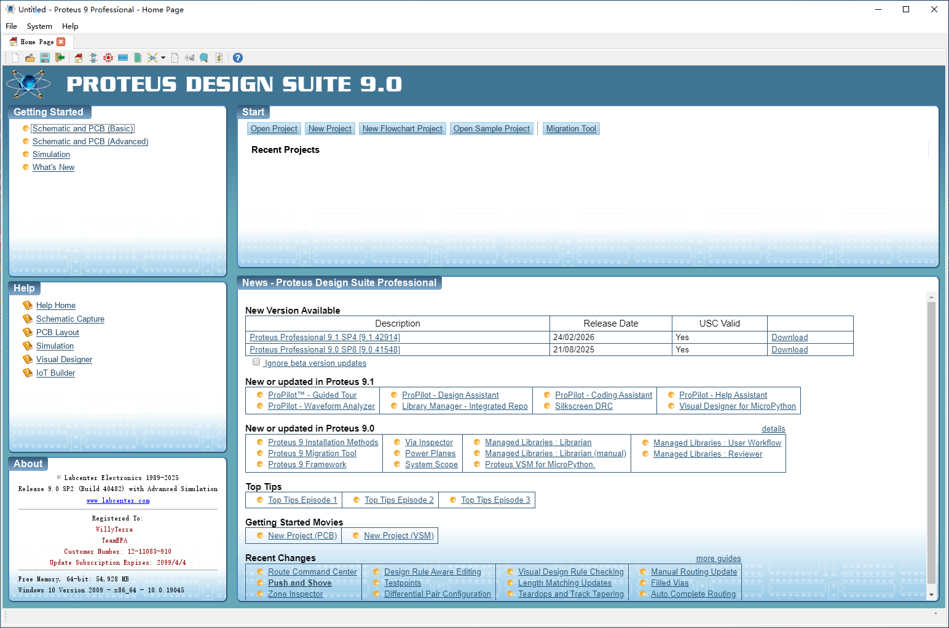Open Bill of Materials dollar document icon
The width and height of the screenshot is (949, 628).
tap(219, 58)
